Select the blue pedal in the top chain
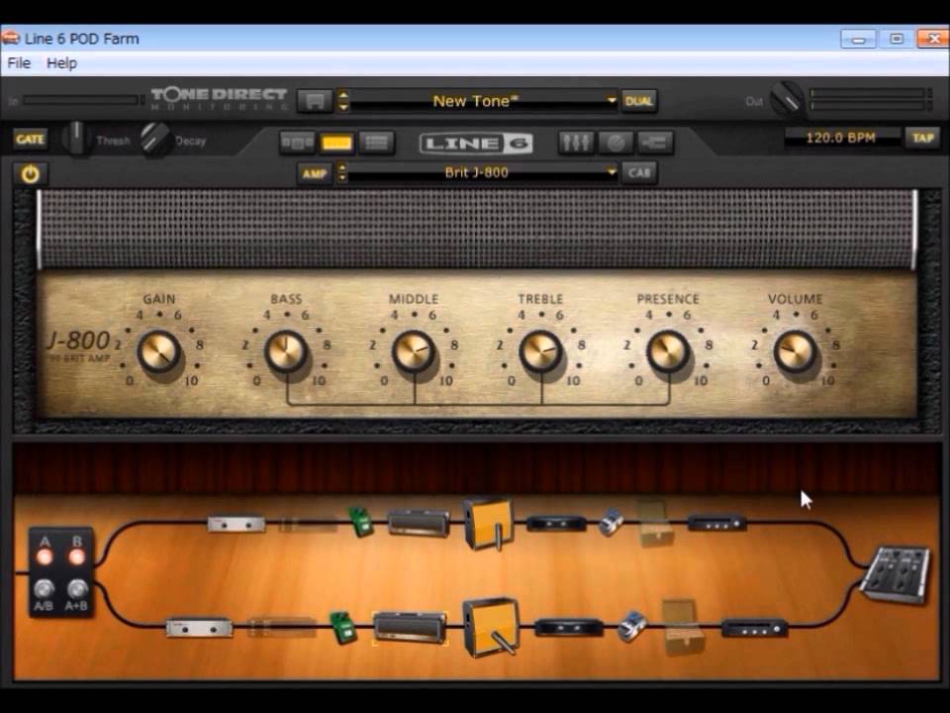950x713 pixels. click(612, 523)
